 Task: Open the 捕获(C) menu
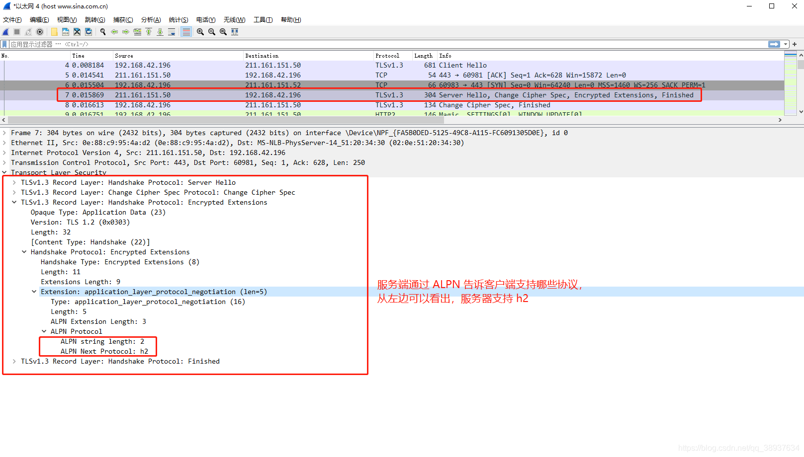click(123, 20)
